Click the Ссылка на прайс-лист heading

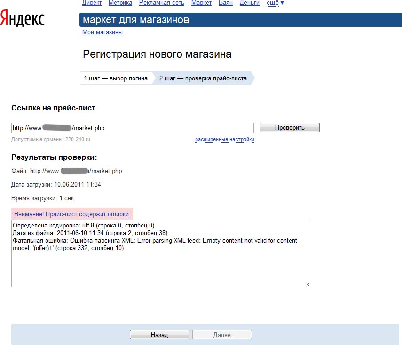tap(53, 108)
